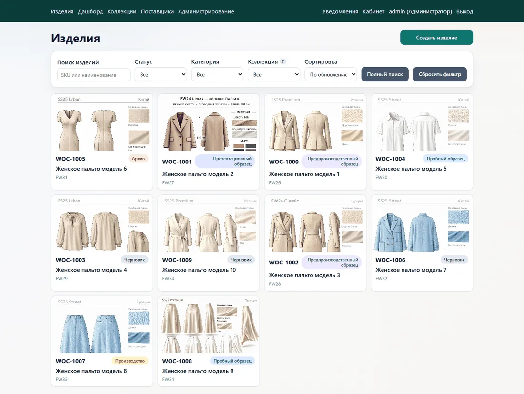Click the Выход logout link

point(464,11)
